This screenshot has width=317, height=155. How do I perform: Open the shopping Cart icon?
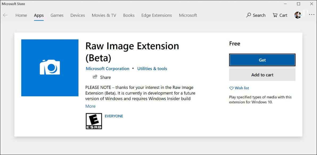click(x=275, y=15)
